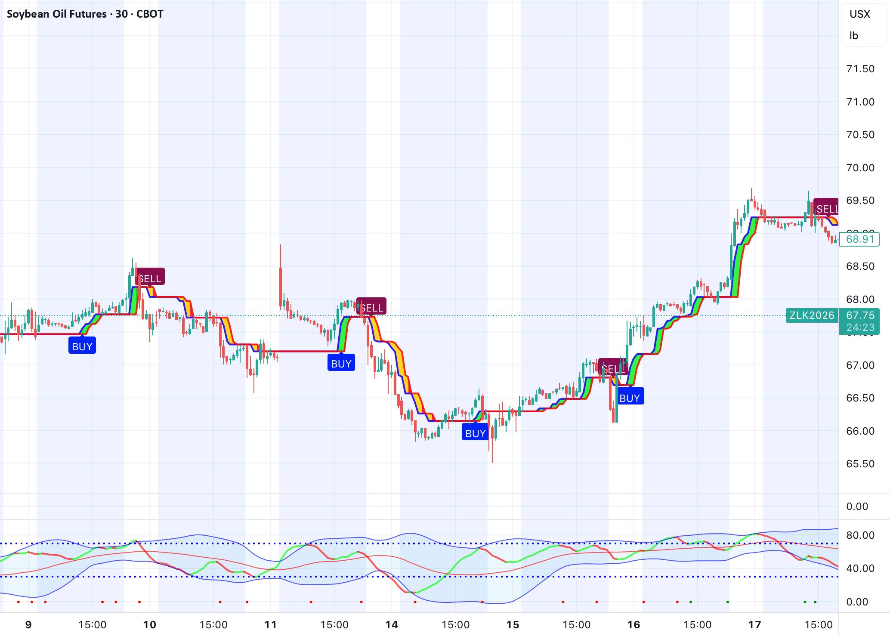Click the Soybean Oil Futures chart title
The width and height of the screenshot is (890, 636).
(85, 14)
